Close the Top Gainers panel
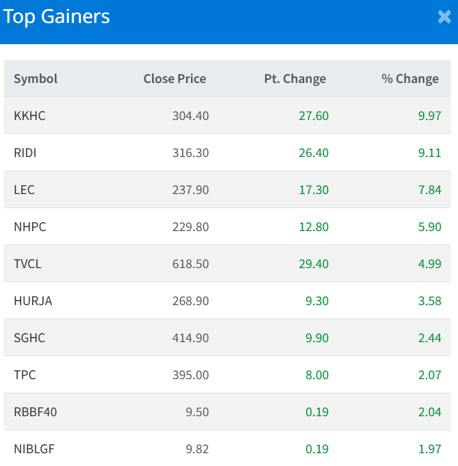This screenshot has width=458, height=466. point(444,17)
